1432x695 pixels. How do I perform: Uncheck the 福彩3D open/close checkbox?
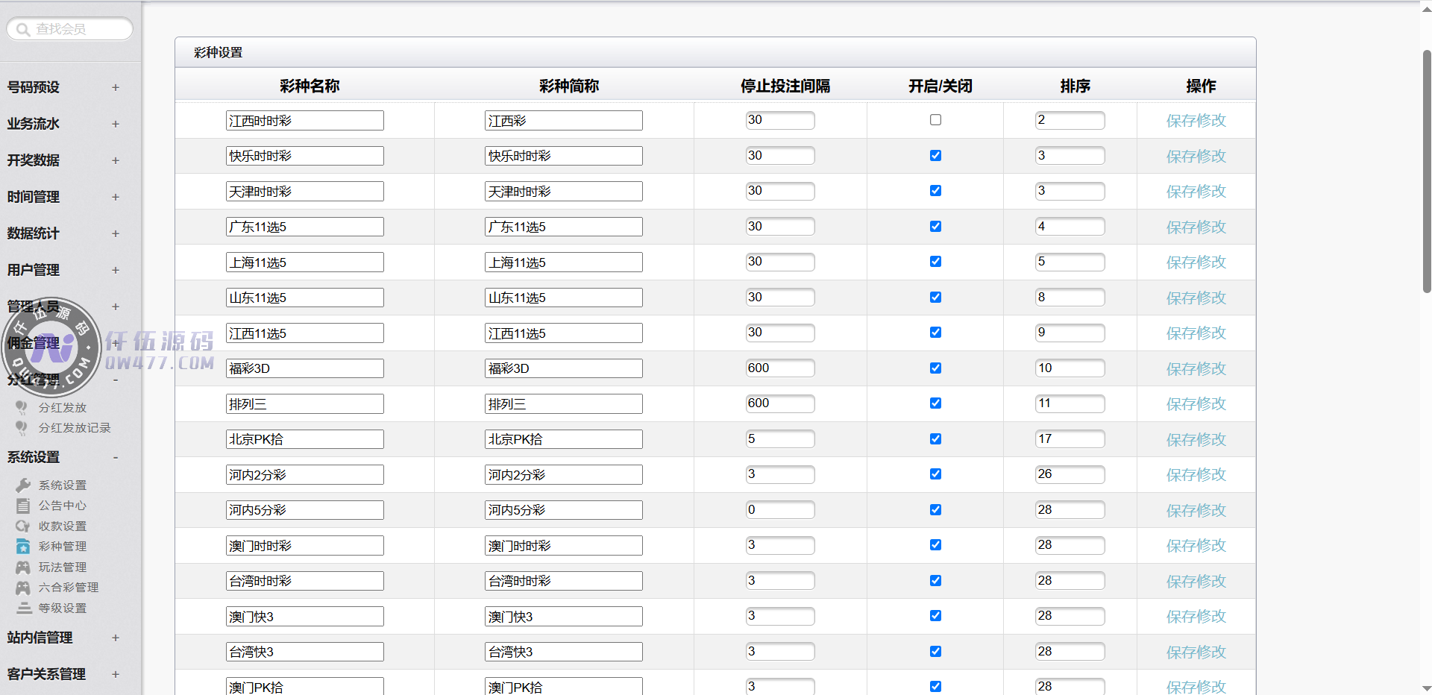coord(935,368)
